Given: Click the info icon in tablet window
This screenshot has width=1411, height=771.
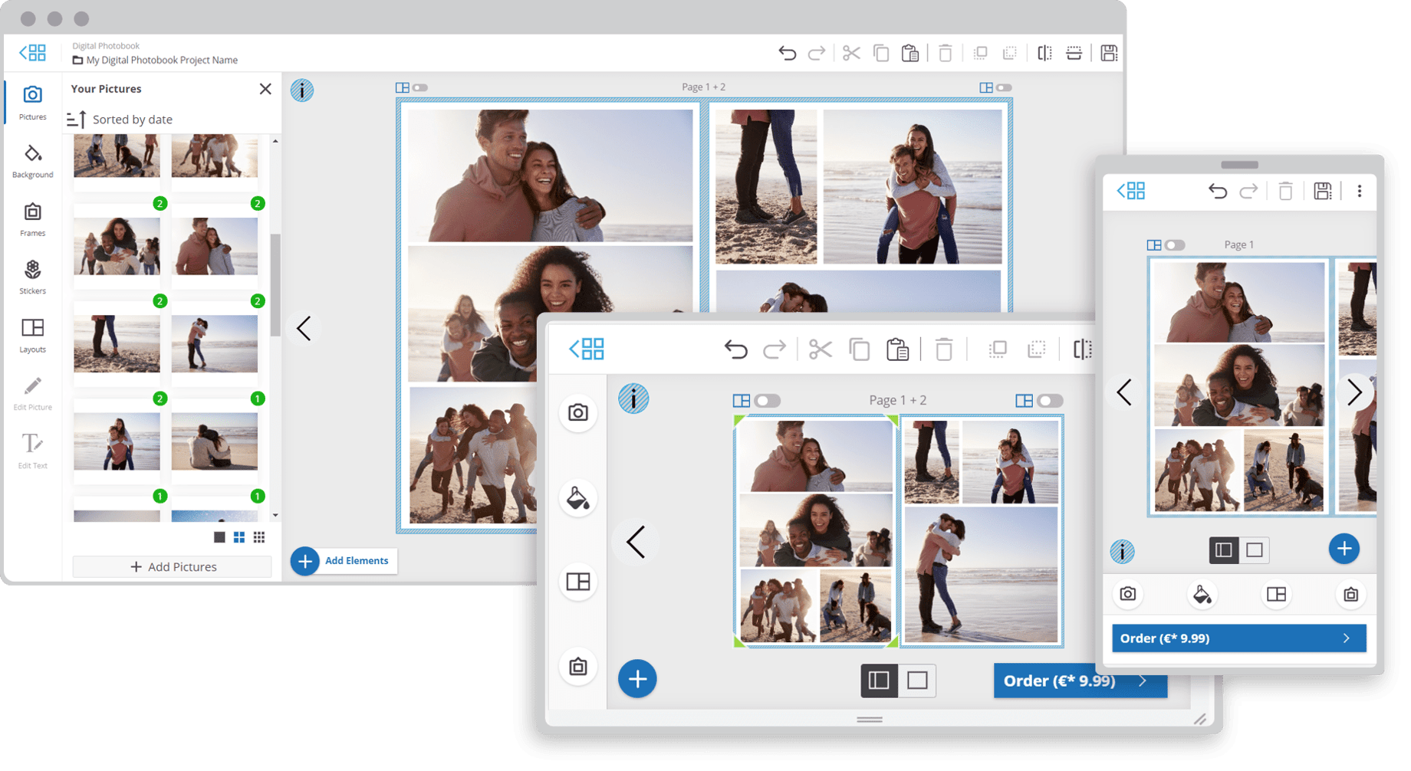Looking at the screenshot, I should [633, 399].
